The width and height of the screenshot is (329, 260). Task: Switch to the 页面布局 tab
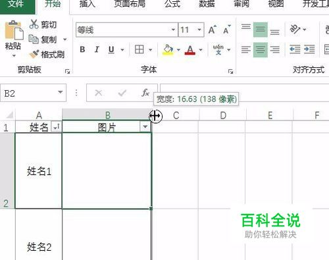pyautogui.click(x=130, y=4)
